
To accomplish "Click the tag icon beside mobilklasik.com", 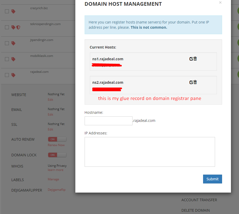I will [x=13, y=59].
